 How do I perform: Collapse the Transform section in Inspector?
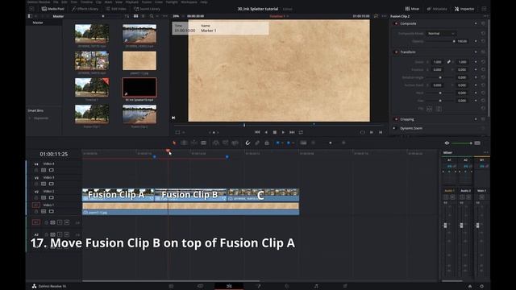click(x=408, y=52)
